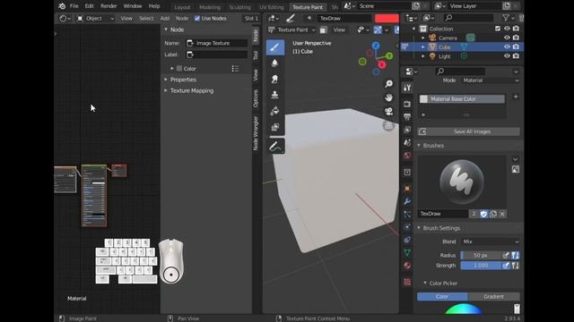Open the Output properties tab icon

click(x=407, y=117)
